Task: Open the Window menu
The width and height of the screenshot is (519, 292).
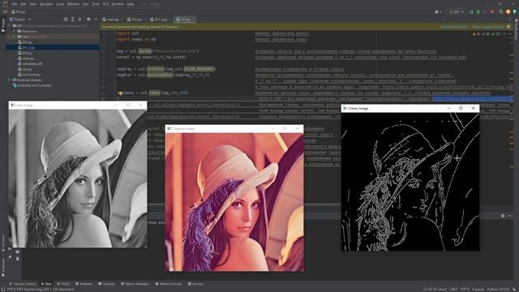Action: (118, 4)
